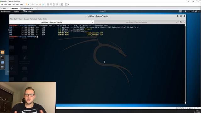The height and width of the screenshot is (113, 201).
Task: Open VMware console view icon
Action: click(x=62, y=4)
